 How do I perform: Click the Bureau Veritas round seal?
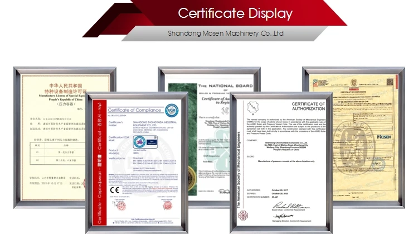click(x=354, y=147)
